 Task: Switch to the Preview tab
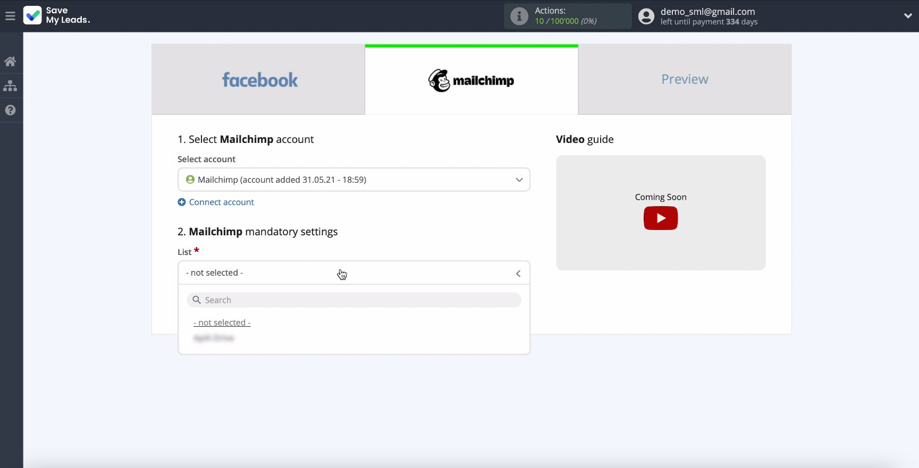point(685,80)
